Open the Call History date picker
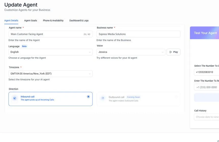 [x=207, y=117]
